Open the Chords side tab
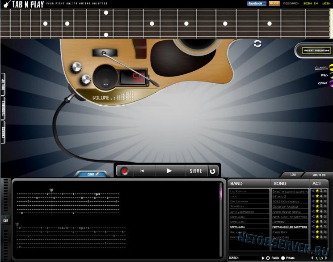Viewport: 333px width, 262px height. 3,132
